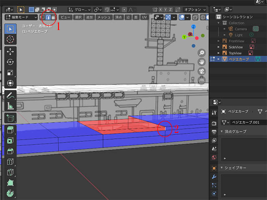Open outliner display mode dropdown
This screenshot has height=200, width=267.
point(228,9)
